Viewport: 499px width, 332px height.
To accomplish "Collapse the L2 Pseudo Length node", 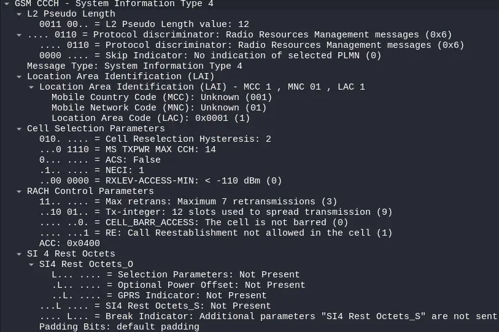I will click(18, 14).
